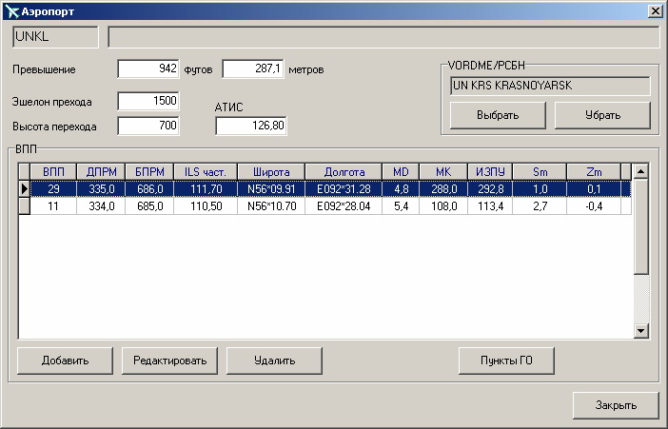
Task: Close the Аэропорт window with X
Action: coord(656,11)
